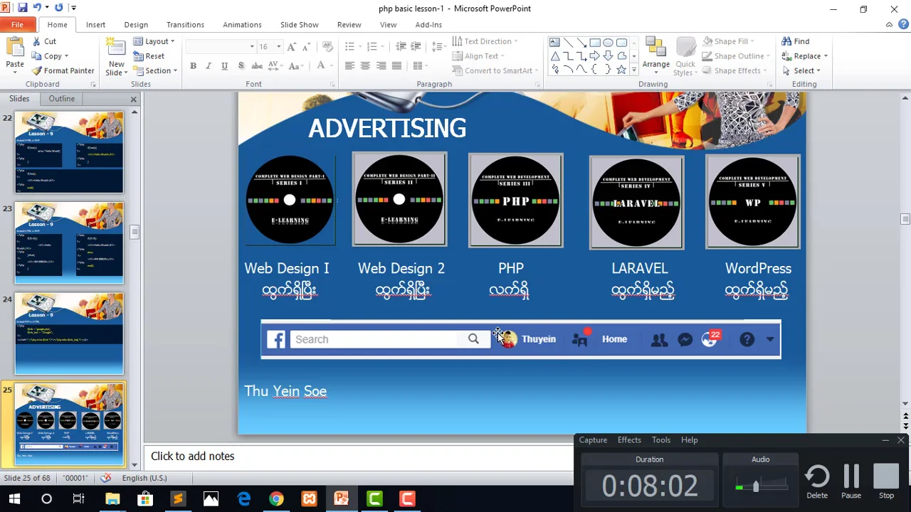Screen dimensions: 911x512
Task: Switch to the Outline pane tab
Action: [62, 99]
